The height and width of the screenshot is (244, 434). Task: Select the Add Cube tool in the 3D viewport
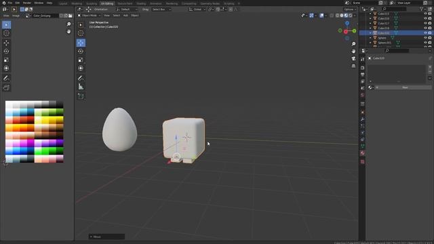[81, 96]
